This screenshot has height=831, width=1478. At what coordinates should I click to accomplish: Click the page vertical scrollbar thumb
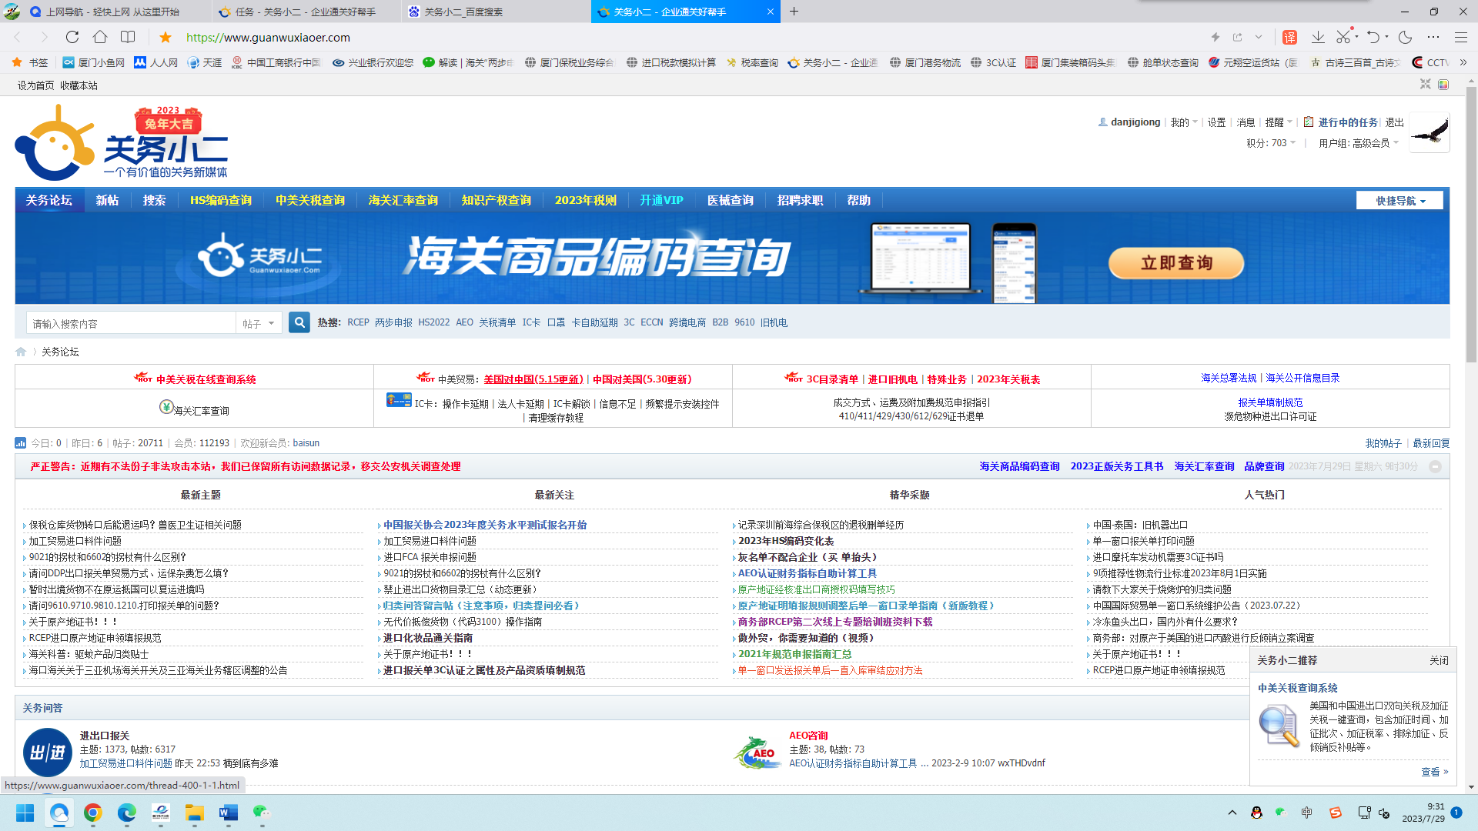(x=1471, y=224)
